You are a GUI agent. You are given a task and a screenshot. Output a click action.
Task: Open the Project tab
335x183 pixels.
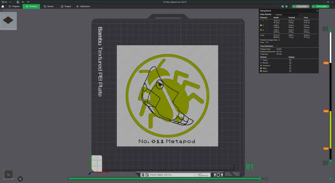[x=66, y=6]
